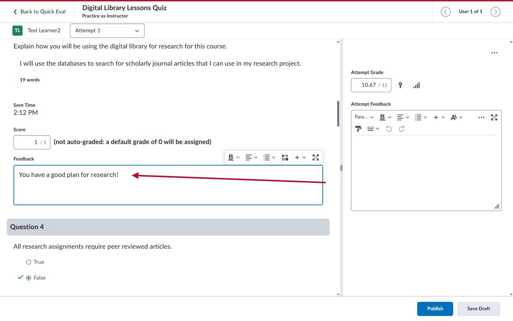The width and height of the screenshot is (513, 321).
Task: Open the Paragraph format dropdown
Action: point(364,117)
